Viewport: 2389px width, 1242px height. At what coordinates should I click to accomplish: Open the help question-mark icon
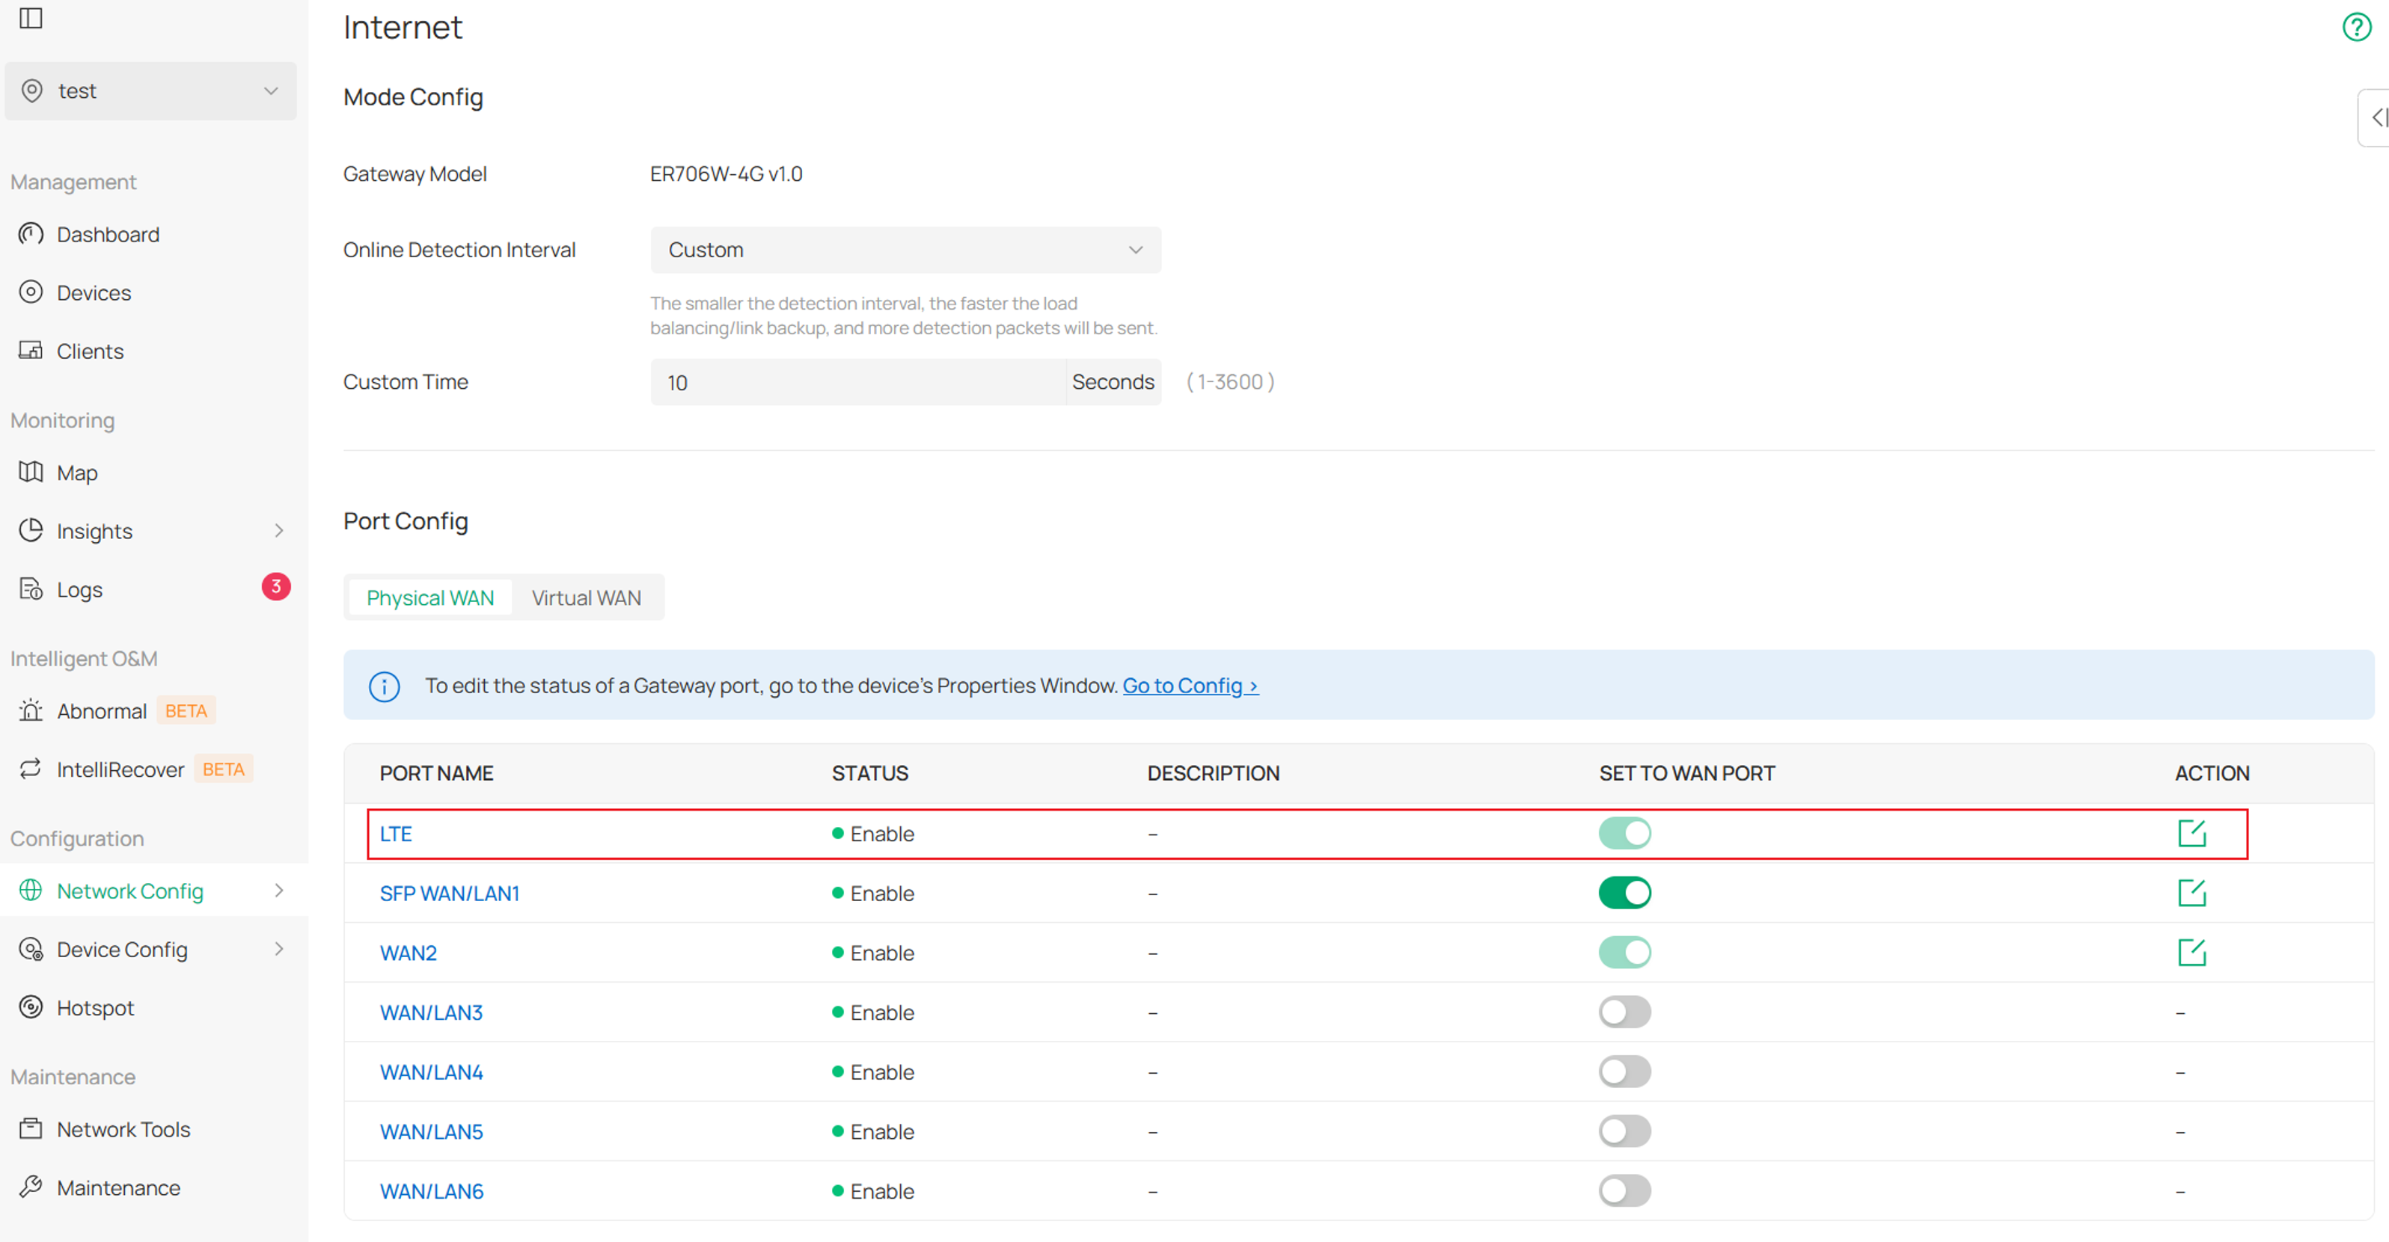tap(2357, 27)
